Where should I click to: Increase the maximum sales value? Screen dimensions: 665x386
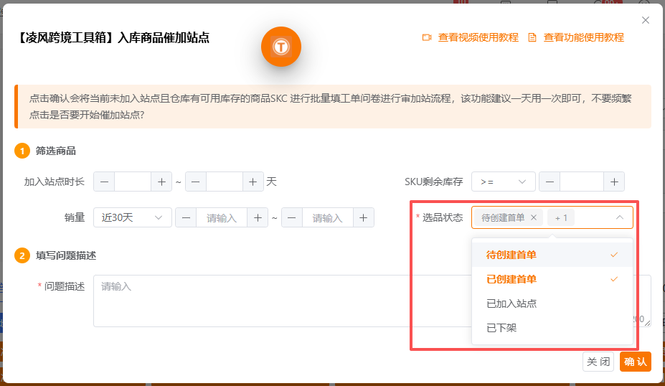[364, 217]
